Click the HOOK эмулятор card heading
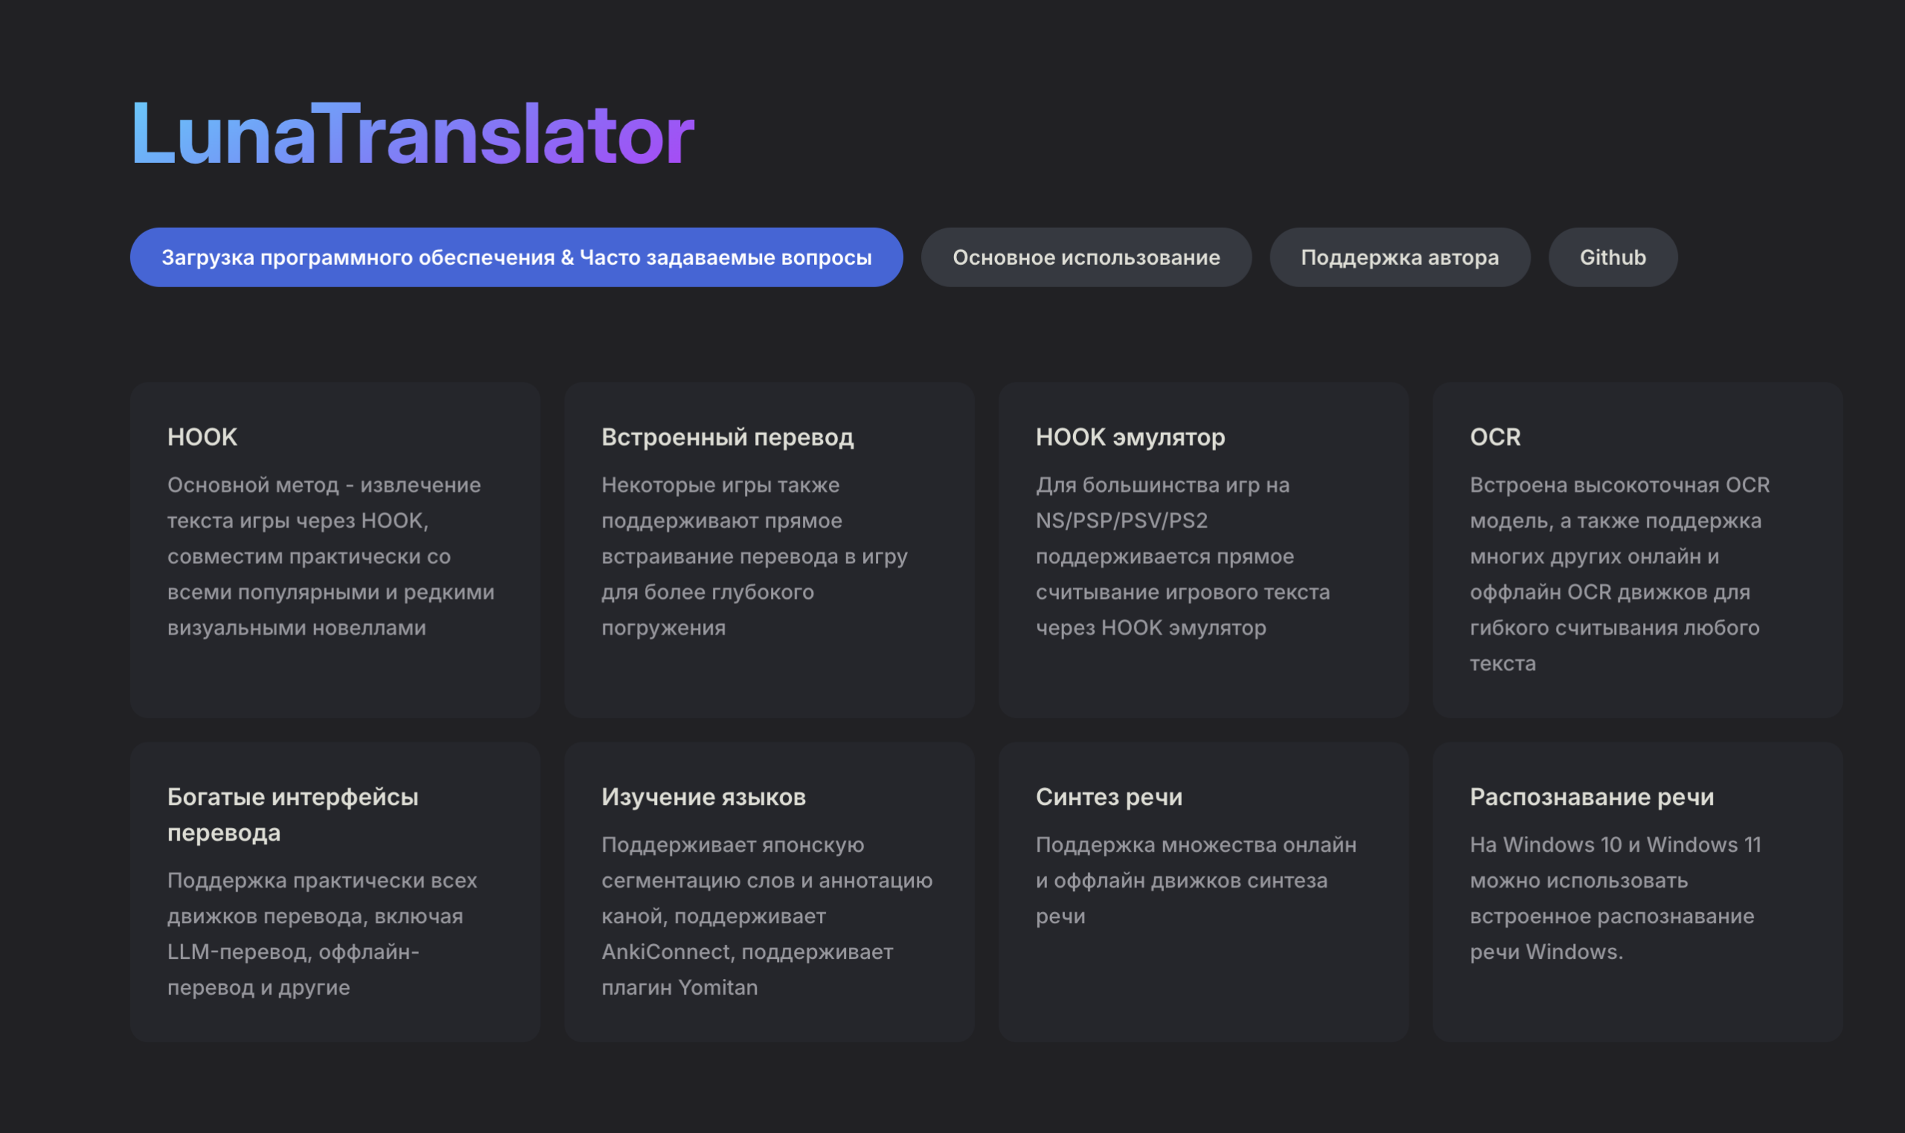The height and width of the screenshot is (1133, 1905). click(1130, 437)
